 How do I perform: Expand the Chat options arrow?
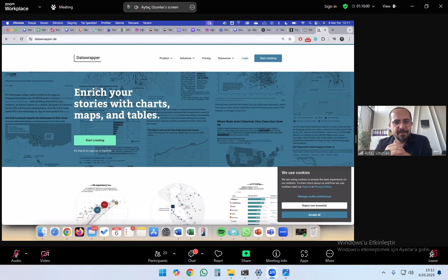tap(202, 254)
